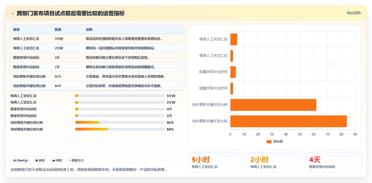Viewport: 372px width, 183px height.
Task: Click the chart bar reaching 62
Action: (273, 105)
